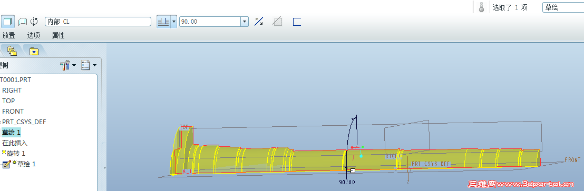Click the 90.00 dimension label in viewport
Screen dimensions: 584x191
(x=347, y=182)
